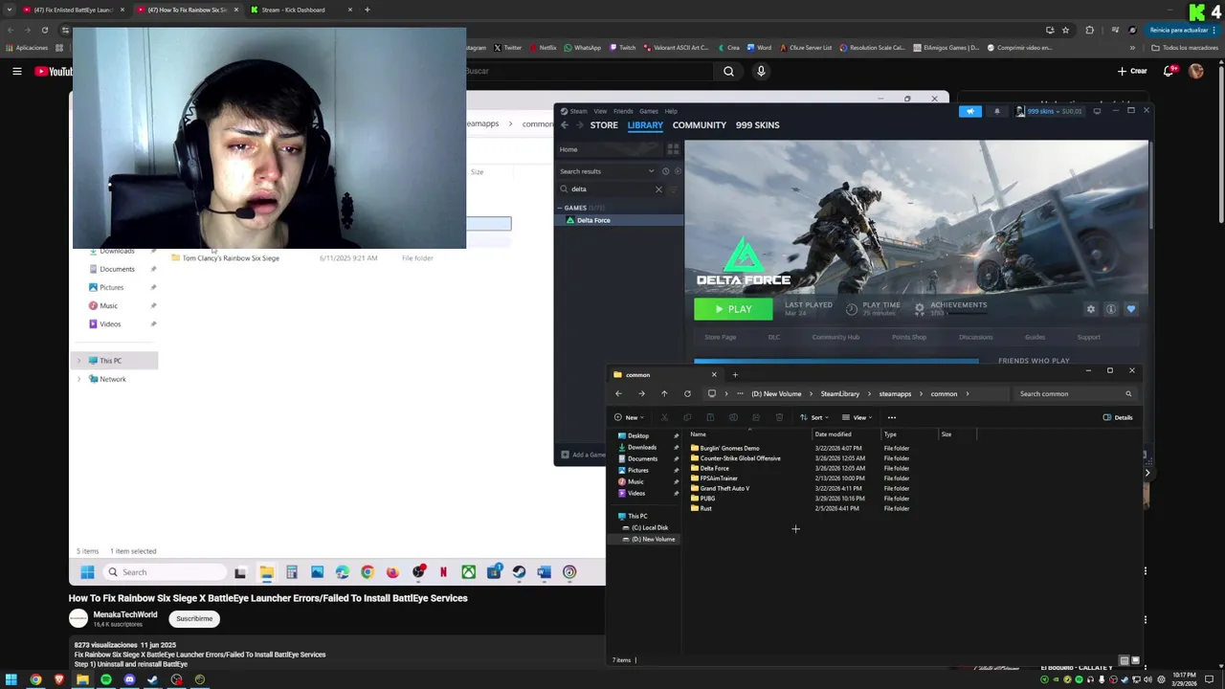Sort by Date modified column header
The image size is (1225, 689).
coord(833,434)
